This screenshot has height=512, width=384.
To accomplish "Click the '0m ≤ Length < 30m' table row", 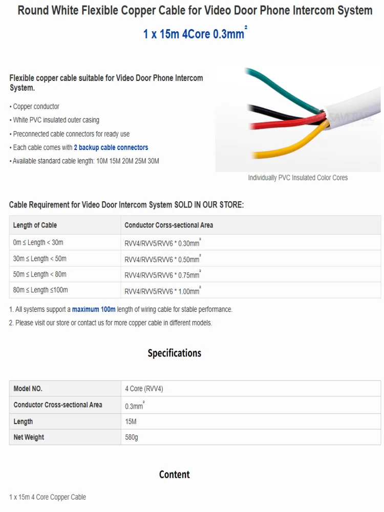I will coord(195,243).
